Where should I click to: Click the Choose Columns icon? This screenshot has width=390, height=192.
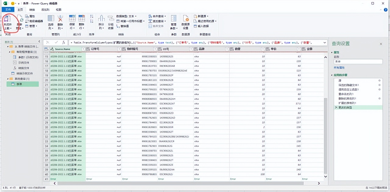point(51,18)
